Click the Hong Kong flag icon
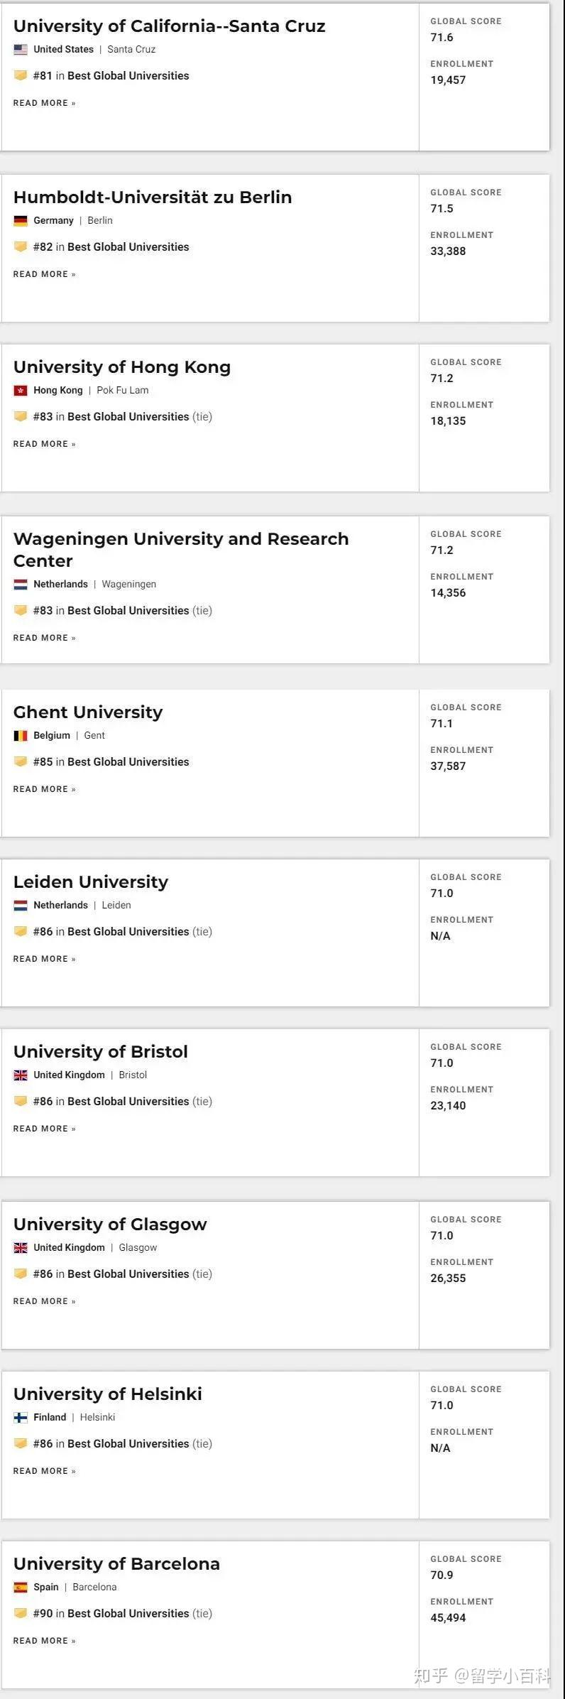 point(21,391)
